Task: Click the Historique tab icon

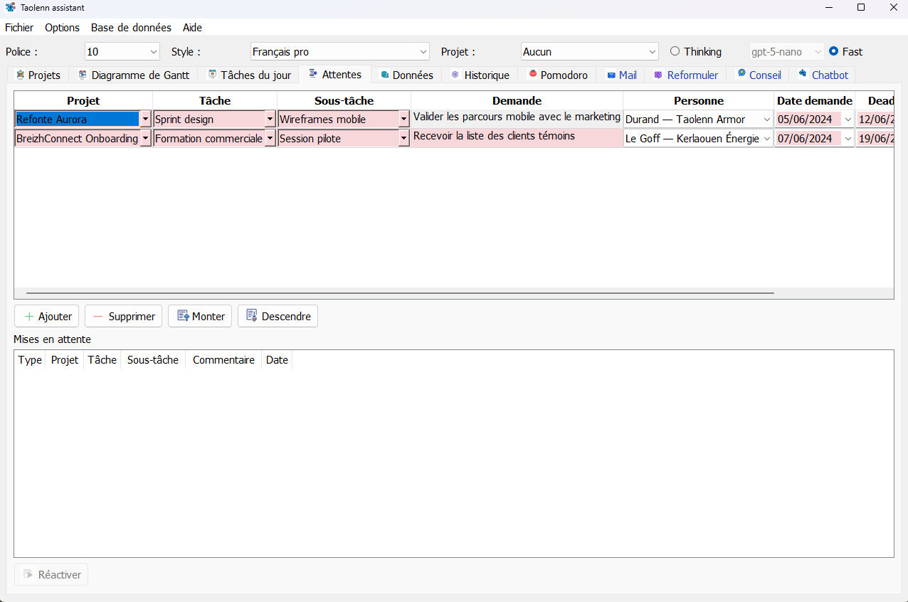Action: click(x=455, y=74)
